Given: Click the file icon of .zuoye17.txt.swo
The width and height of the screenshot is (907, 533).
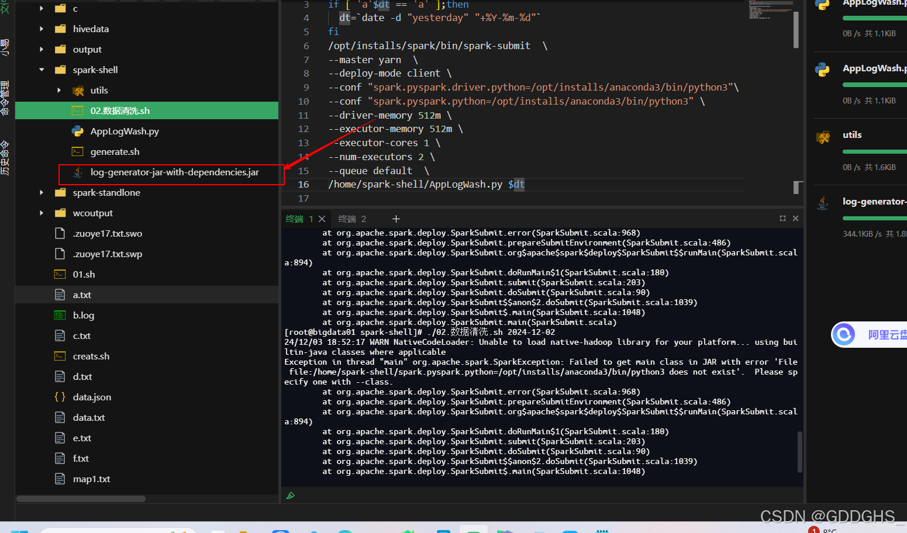Looking at the screenshot, I should click(x=60, y=233).
